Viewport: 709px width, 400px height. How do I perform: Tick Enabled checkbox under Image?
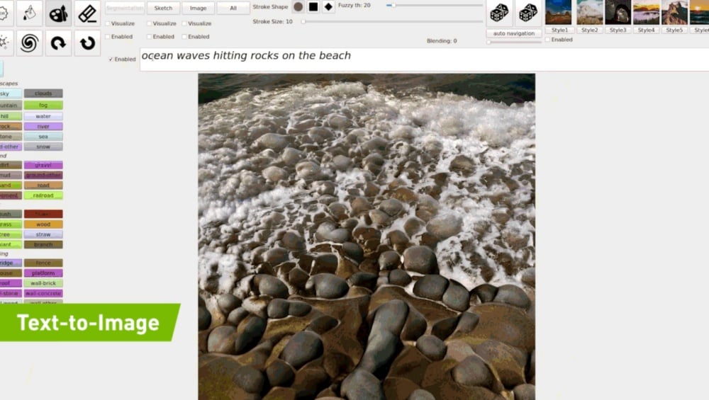[184, 37]
